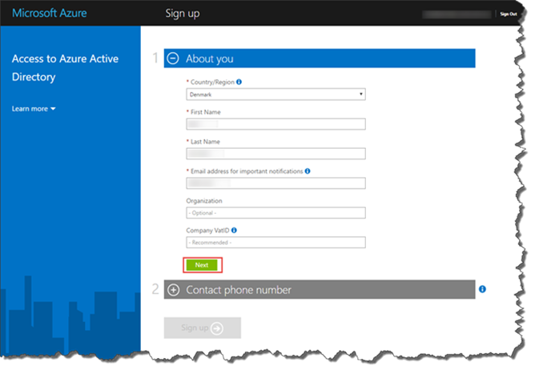Click the Access to Azure Active Directory text
This screenshot has height=370, width=535.
click(x=65, y=68)
